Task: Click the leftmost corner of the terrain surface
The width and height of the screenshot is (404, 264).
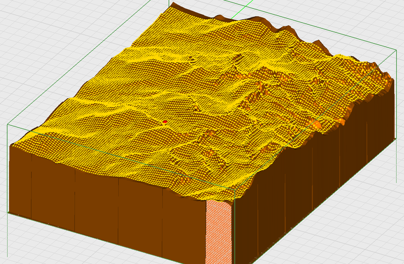Action: [x=12, y=145]
